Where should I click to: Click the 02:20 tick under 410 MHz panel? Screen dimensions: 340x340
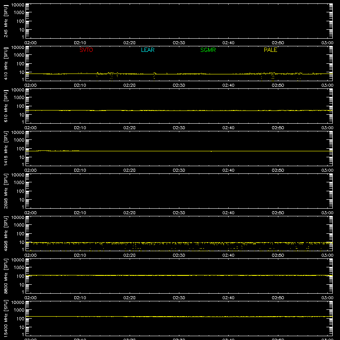tap(130, 85)
